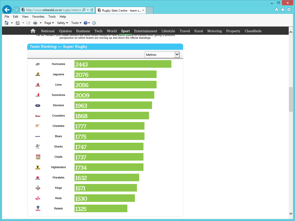
Task: Click the Sunwolves team logo
Action: coord(38,95)
